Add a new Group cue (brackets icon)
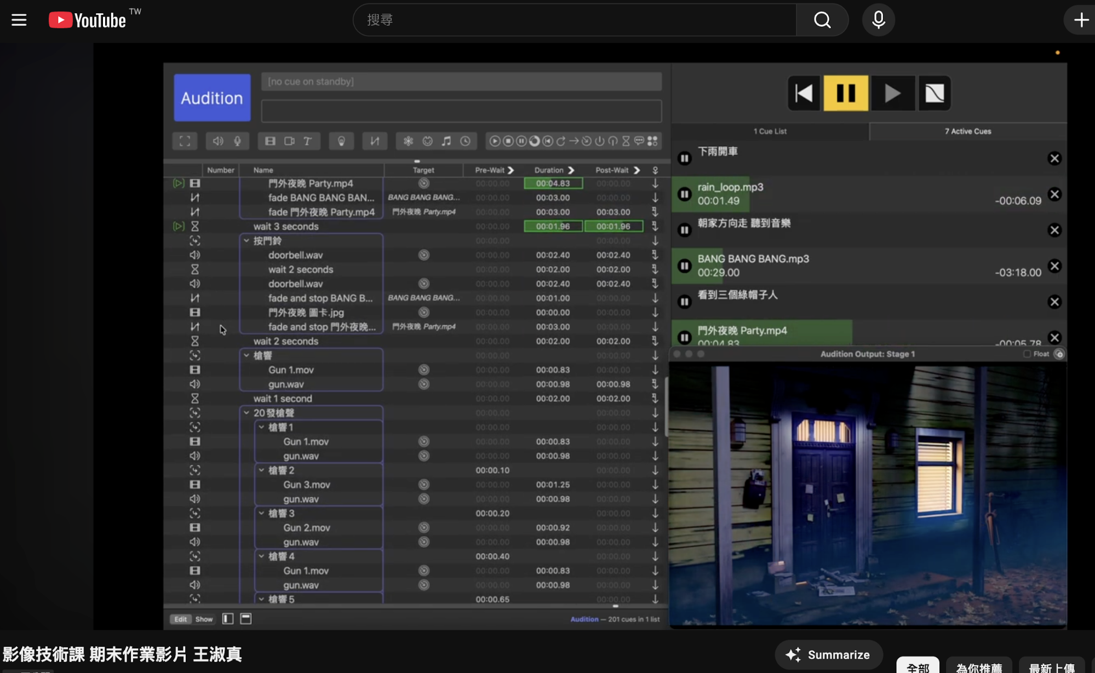The height and width of the screenshot is (673, 1095). (185, 141)
